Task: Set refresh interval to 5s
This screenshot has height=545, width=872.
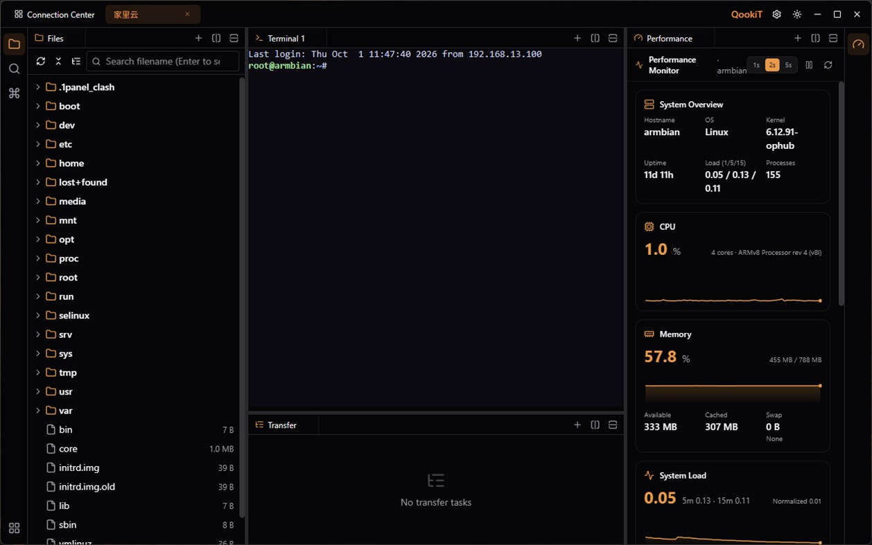Action: click(788, 65)
